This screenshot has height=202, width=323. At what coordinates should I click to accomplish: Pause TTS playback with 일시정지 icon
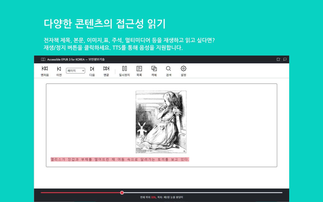(124, 69)
